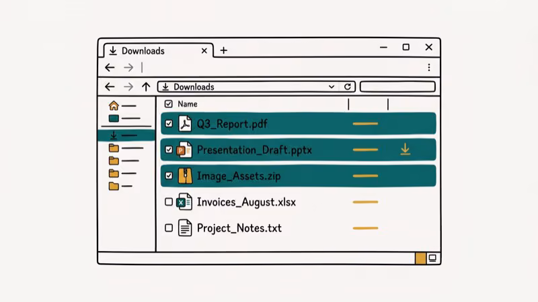Click the browser forward arrow below tab
The height and width of the screenshot is (302, 538).
point(128,68)
